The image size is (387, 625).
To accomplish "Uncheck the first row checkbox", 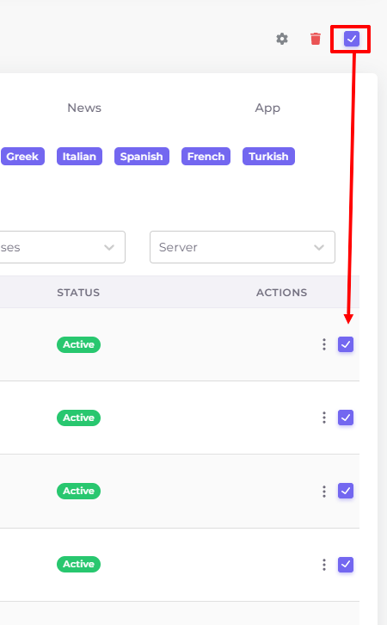I will (x=346, y=344).
